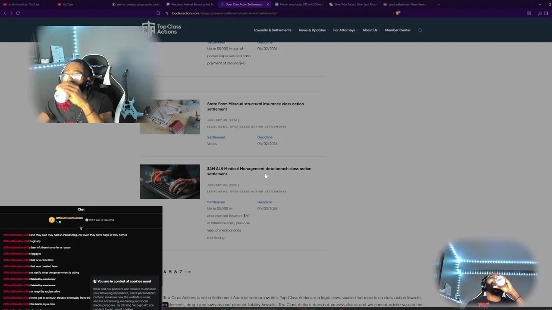The width and height of the screenshot is (552, 310).
Task: Select chat message 'the black aqua man'
Action: [x=42, y=304]
